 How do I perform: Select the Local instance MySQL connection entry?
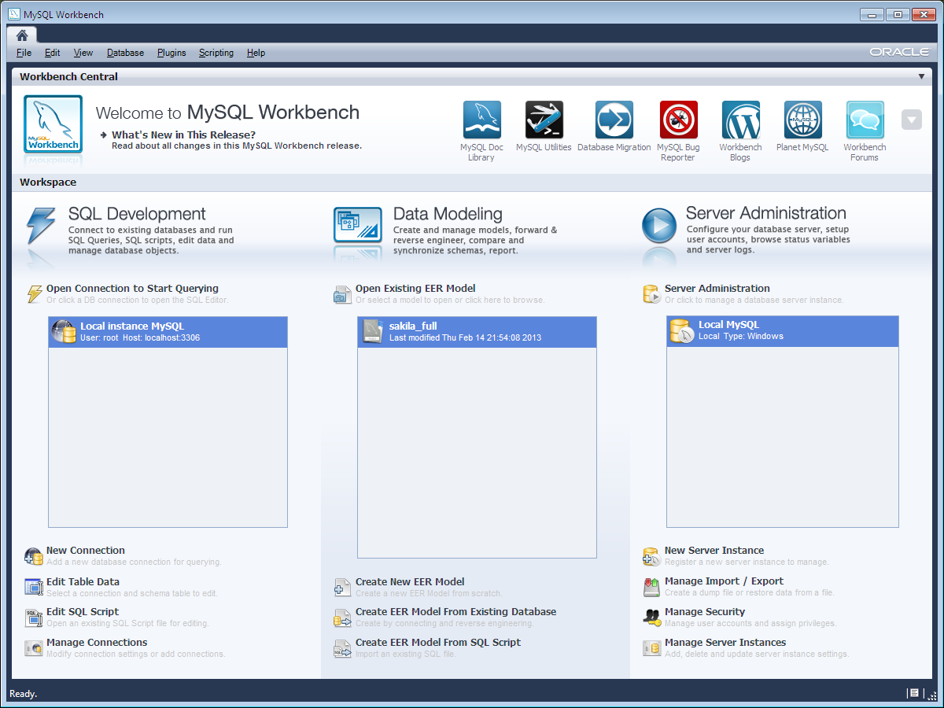168,332
